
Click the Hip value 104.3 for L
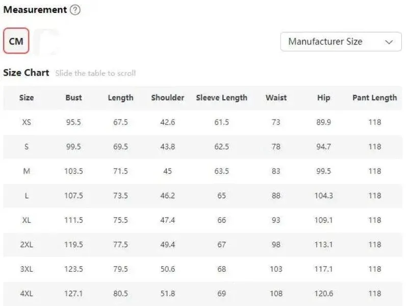click(x=324, y=196)
